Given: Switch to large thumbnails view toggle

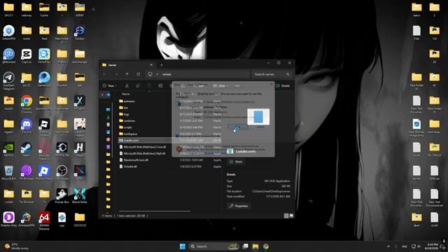Looking at the screenshot, I should point(291,216).
